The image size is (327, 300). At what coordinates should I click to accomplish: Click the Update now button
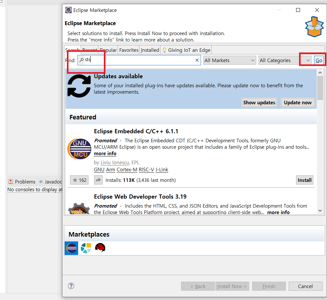coord(298,102)
